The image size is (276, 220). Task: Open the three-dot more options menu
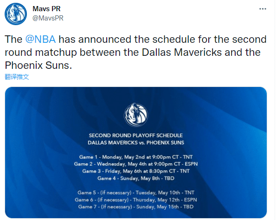[x=263, y=9]
